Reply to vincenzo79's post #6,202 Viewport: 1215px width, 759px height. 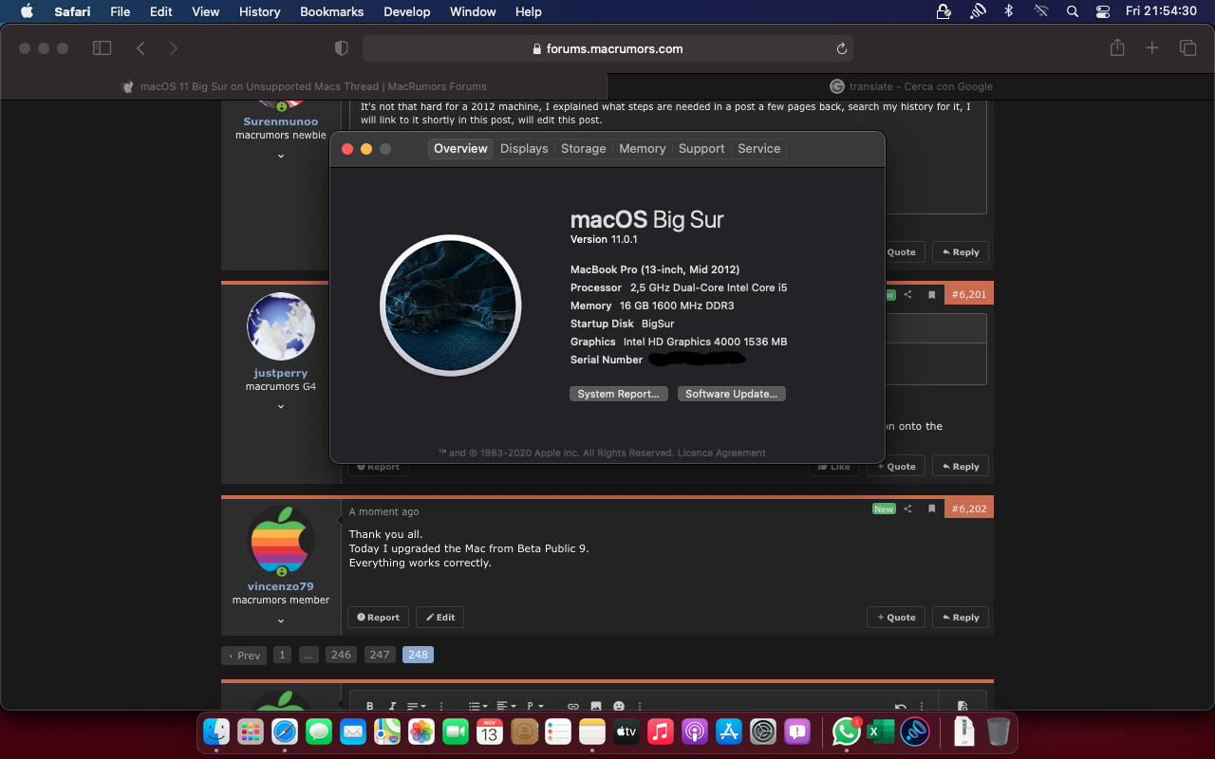[x=961, y=618]
